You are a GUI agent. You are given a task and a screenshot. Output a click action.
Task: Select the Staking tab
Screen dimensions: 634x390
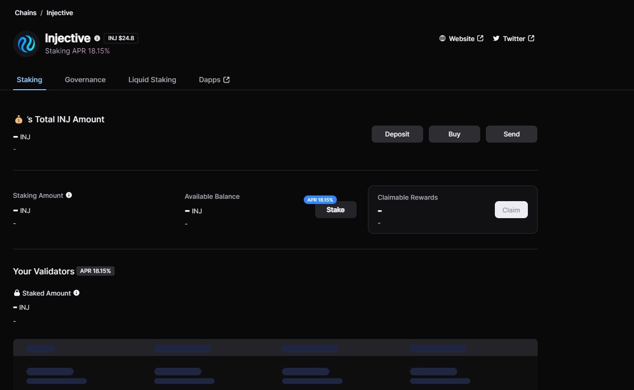tap(29, 80)
